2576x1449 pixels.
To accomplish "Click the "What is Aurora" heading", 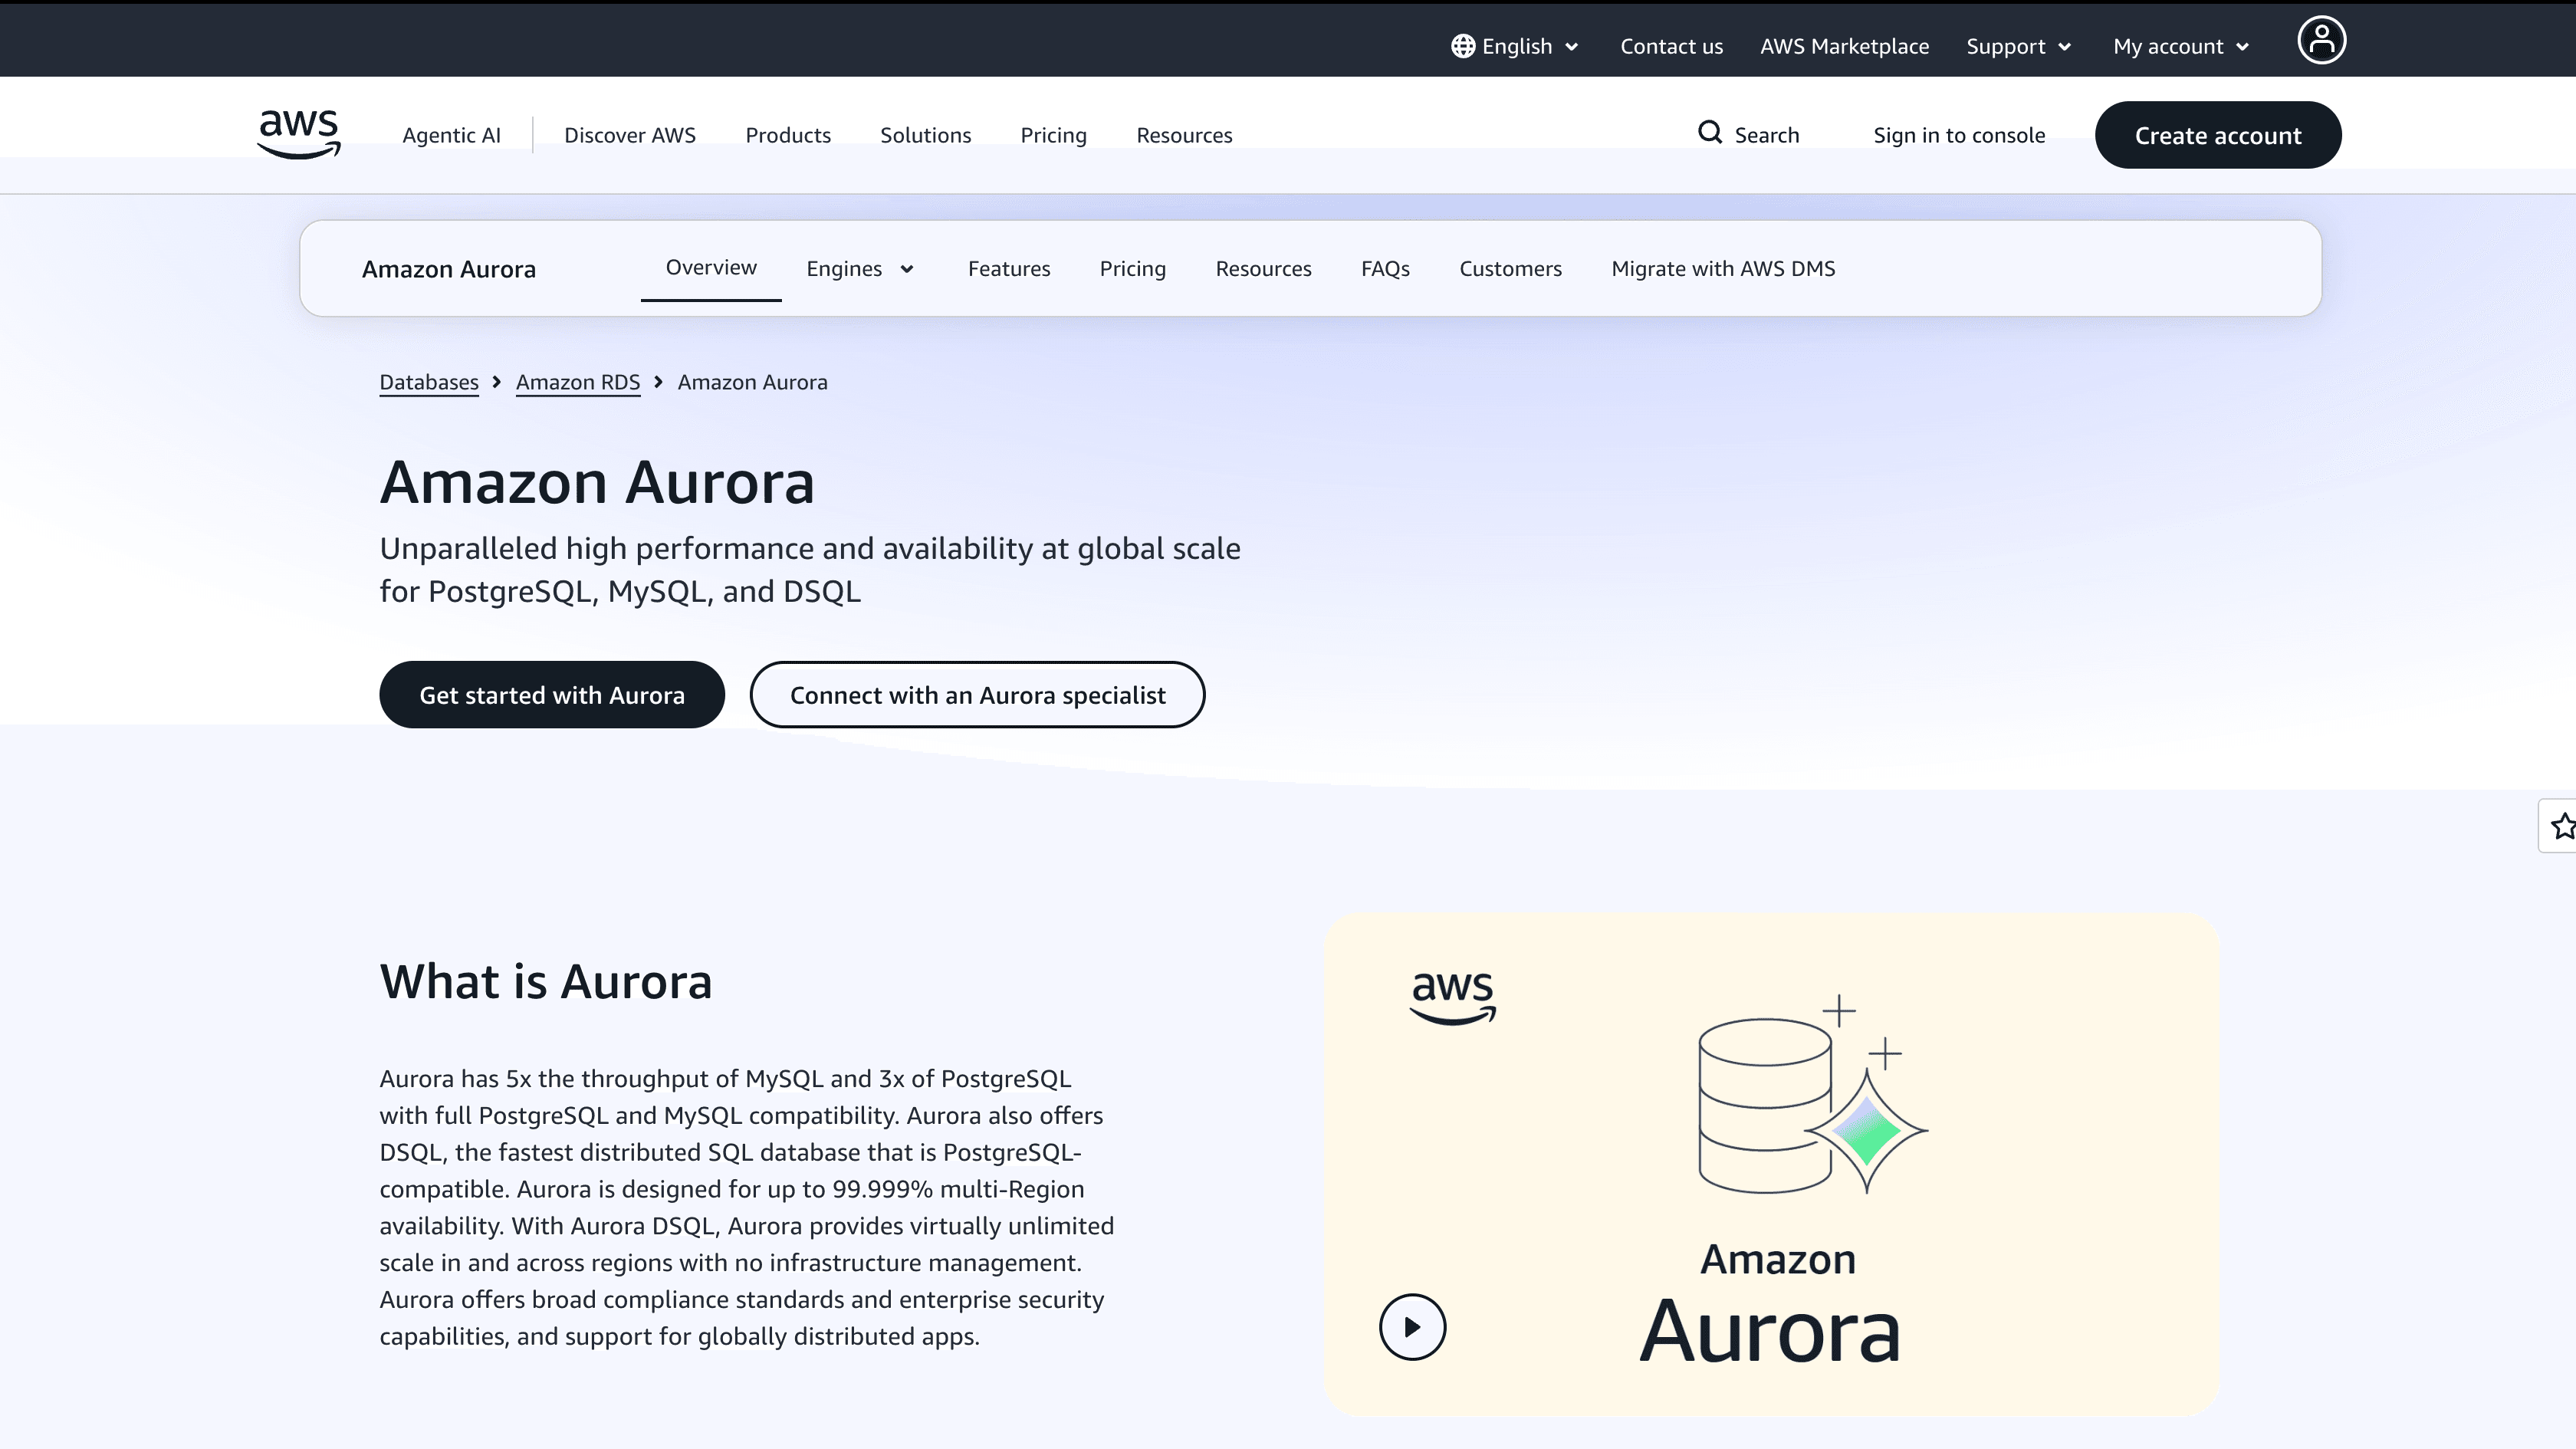I will pyautogui.click(x=546, y=981).
